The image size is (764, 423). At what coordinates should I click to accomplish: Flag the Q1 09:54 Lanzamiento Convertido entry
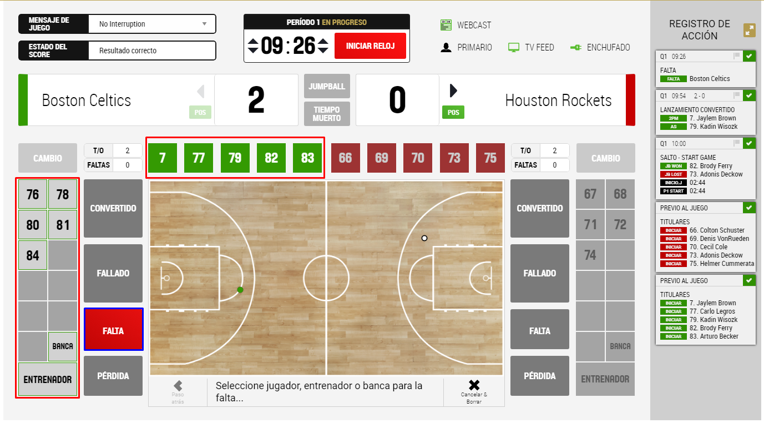tap(737, 95)
